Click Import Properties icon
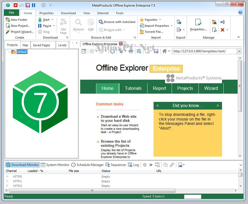Viewport: 248px width, 204px height. pyautogui.click(x=142, y=26)
